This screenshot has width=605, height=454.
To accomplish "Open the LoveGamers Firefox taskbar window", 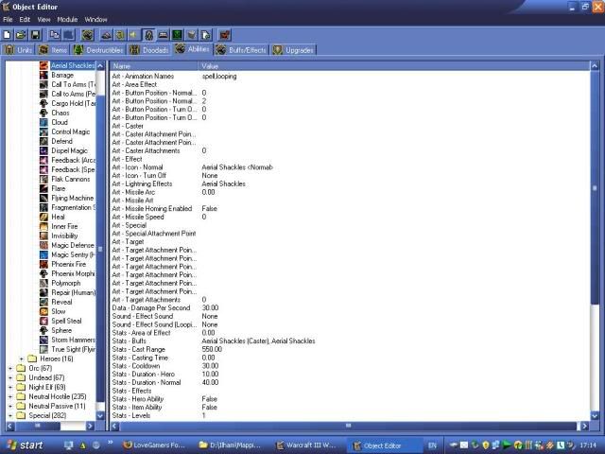I will (154, 445).
